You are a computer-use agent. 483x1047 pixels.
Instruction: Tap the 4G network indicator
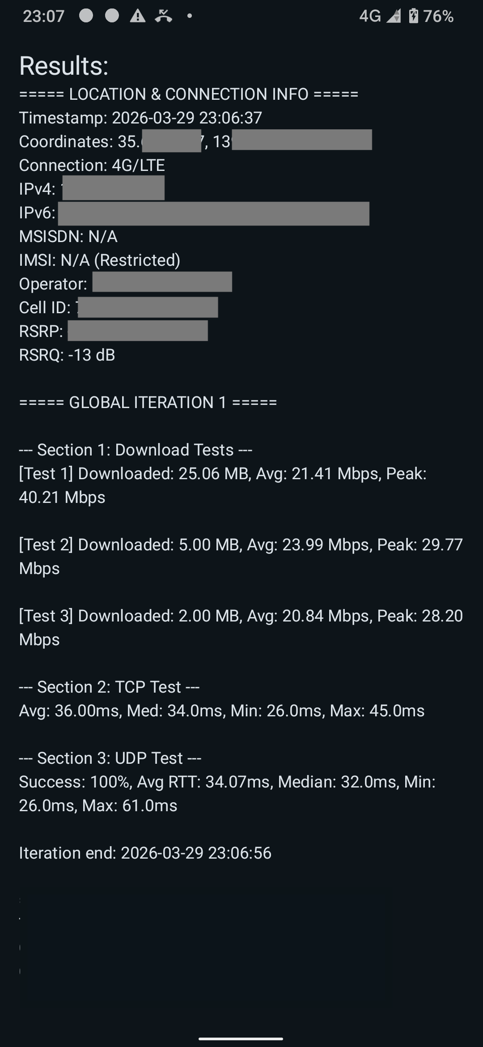coord(370,16)
